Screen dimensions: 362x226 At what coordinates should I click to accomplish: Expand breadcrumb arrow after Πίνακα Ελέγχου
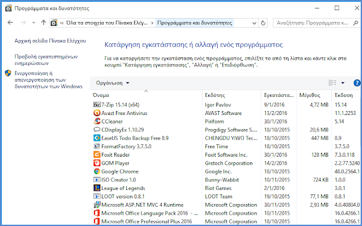[152, 23]
